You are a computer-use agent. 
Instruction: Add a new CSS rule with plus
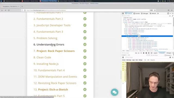pos(141,53)
